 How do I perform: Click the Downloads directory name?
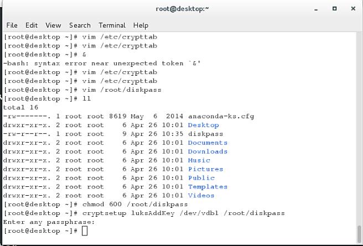point(208,151)
